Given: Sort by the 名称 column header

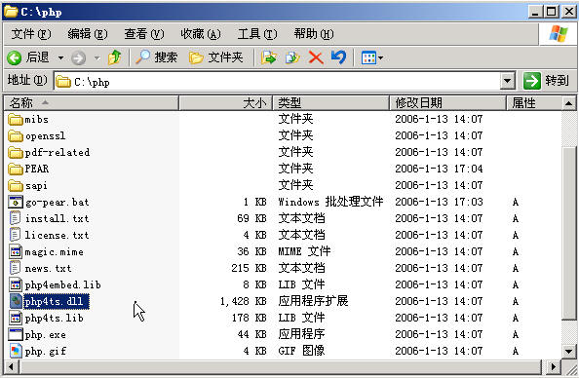Looking at the screenshot, I should [x=92, y=102].
